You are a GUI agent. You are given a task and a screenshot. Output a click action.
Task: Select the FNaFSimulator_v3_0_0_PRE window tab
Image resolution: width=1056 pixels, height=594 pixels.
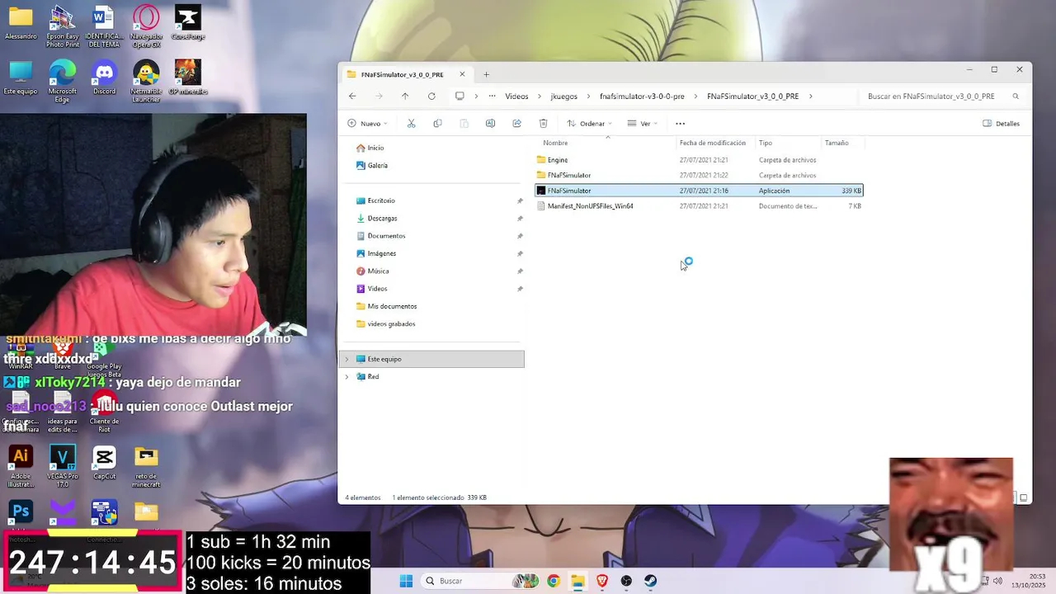tap(406, 74)
